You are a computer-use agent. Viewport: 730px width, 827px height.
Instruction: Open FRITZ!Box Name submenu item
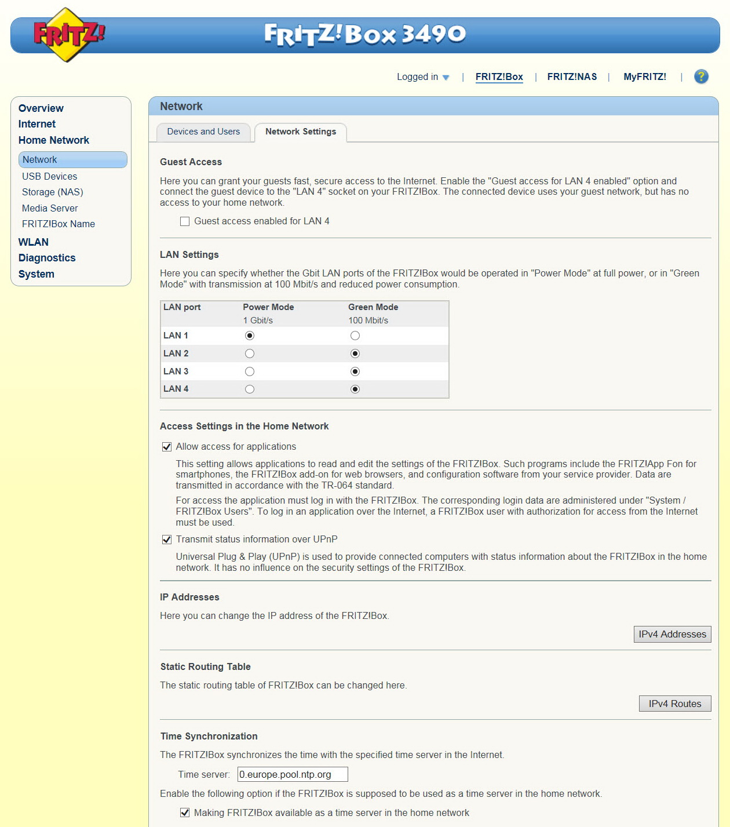tap(59, 224)
